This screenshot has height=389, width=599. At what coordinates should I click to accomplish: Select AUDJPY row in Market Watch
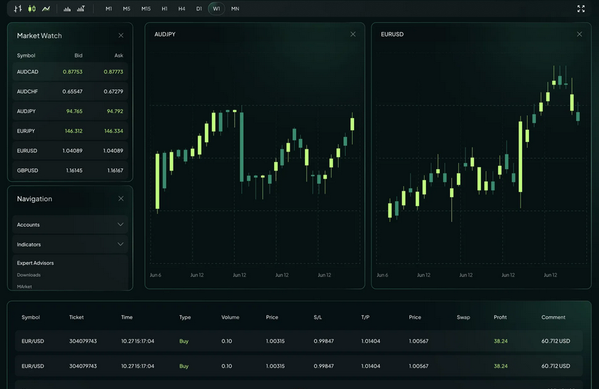click(x=70, y=111)
